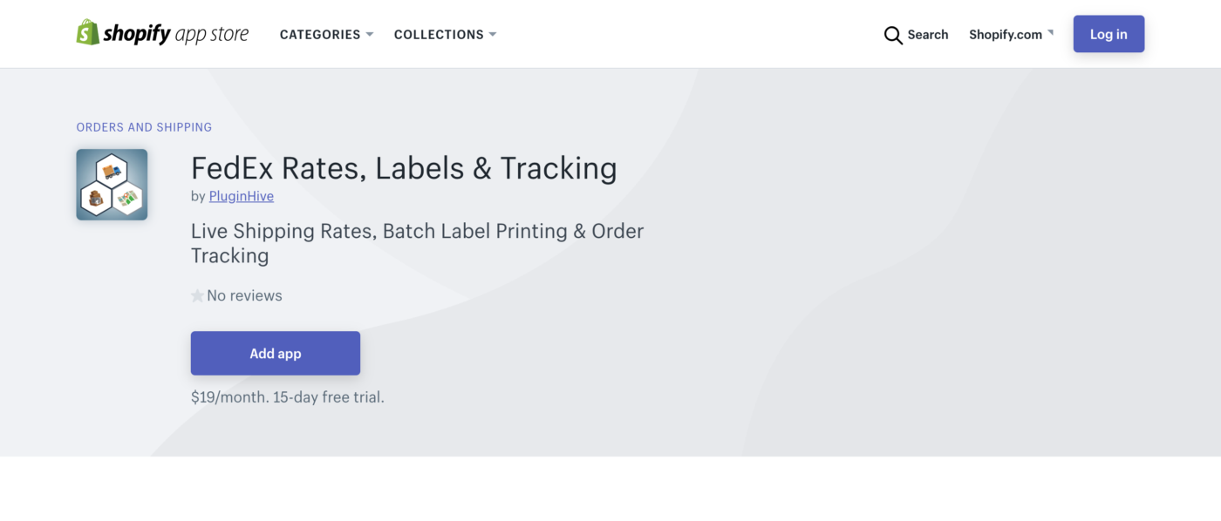Click the CATEGORIES chevron arrow

click(x=371, y=34)
